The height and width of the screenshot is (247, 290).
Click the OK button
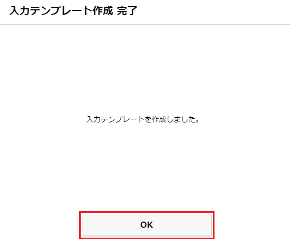click(146, 225)
